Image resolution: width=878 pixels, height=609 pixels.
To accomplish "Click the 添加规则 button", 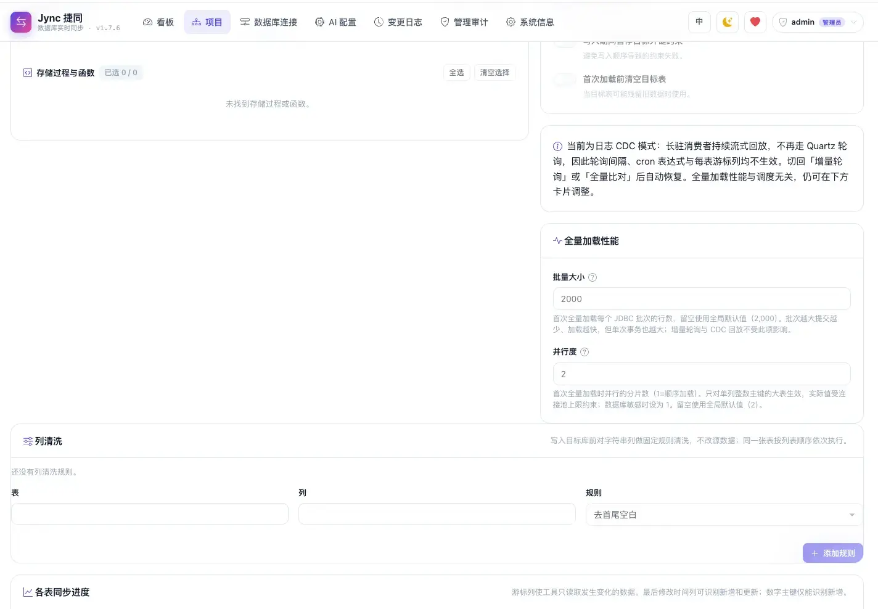I will click(x=833, y=553).
